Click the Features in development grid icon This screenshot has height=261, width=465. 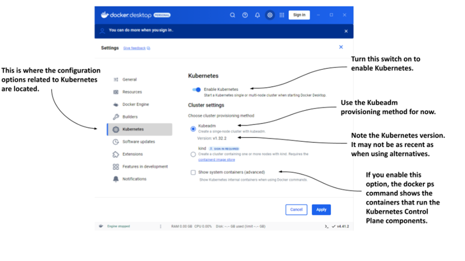[116, 167]
